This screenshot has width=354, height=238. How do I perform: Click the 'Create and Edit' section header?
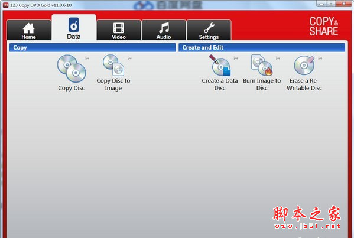click(x=262, y=48)
